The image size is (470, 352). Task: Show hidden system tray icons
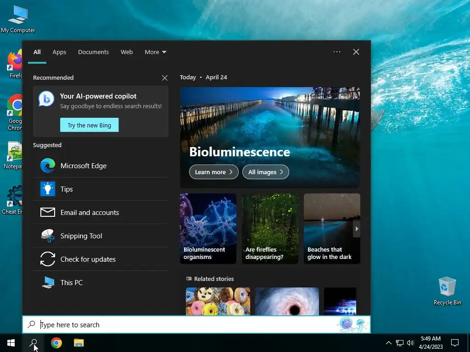tap(388, 343)
